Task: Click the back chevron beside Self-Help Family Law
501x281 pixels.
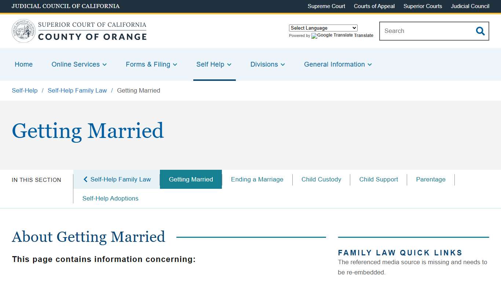Action: click(x=85, y=179)
